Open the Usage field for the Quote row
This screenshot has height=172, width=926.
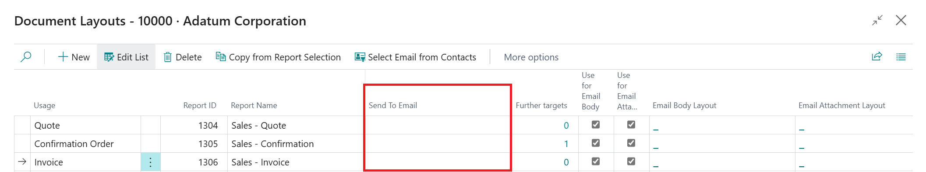(85, 125)
